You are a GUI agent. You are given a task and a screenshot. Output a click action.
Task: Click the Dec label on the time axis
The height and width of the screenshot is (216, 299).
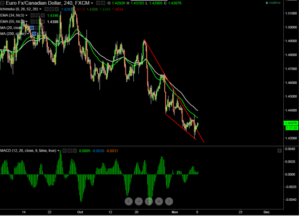click(x=266, y=212)
